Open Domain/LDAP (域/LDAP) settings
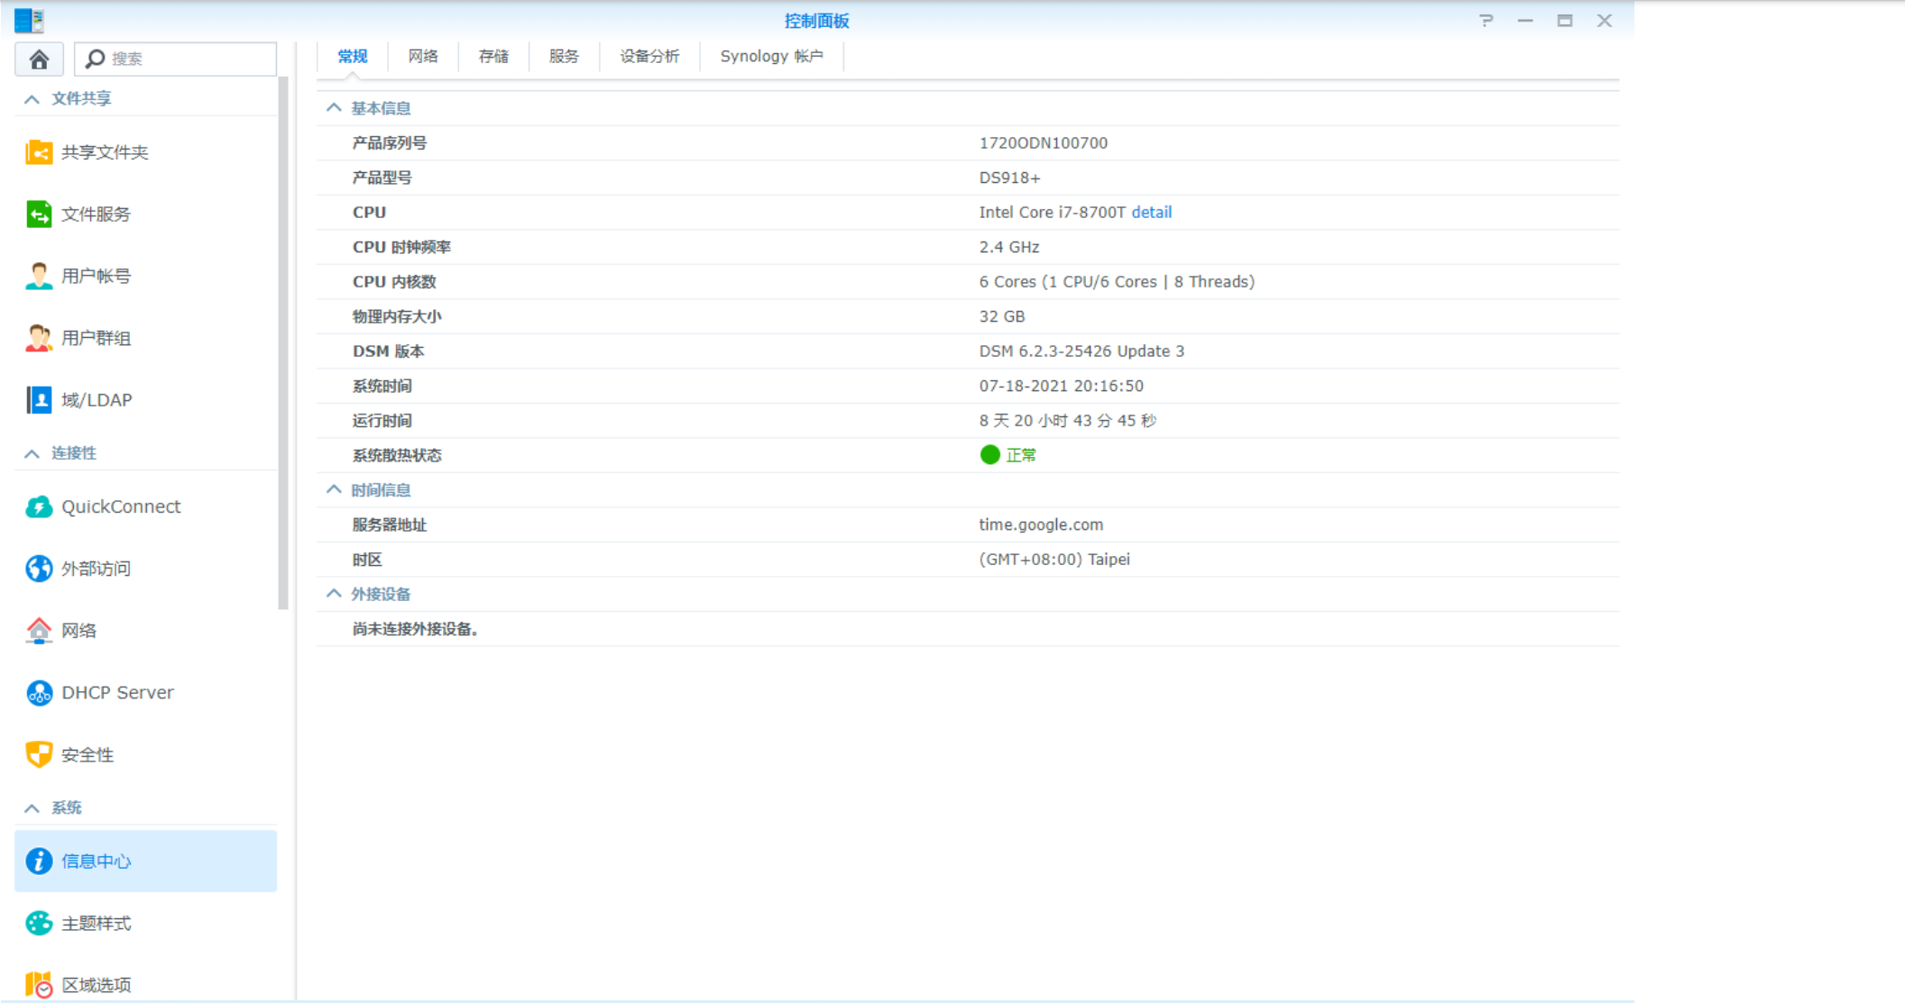Screen dimensions: 1905x1003 click(96, 400)
